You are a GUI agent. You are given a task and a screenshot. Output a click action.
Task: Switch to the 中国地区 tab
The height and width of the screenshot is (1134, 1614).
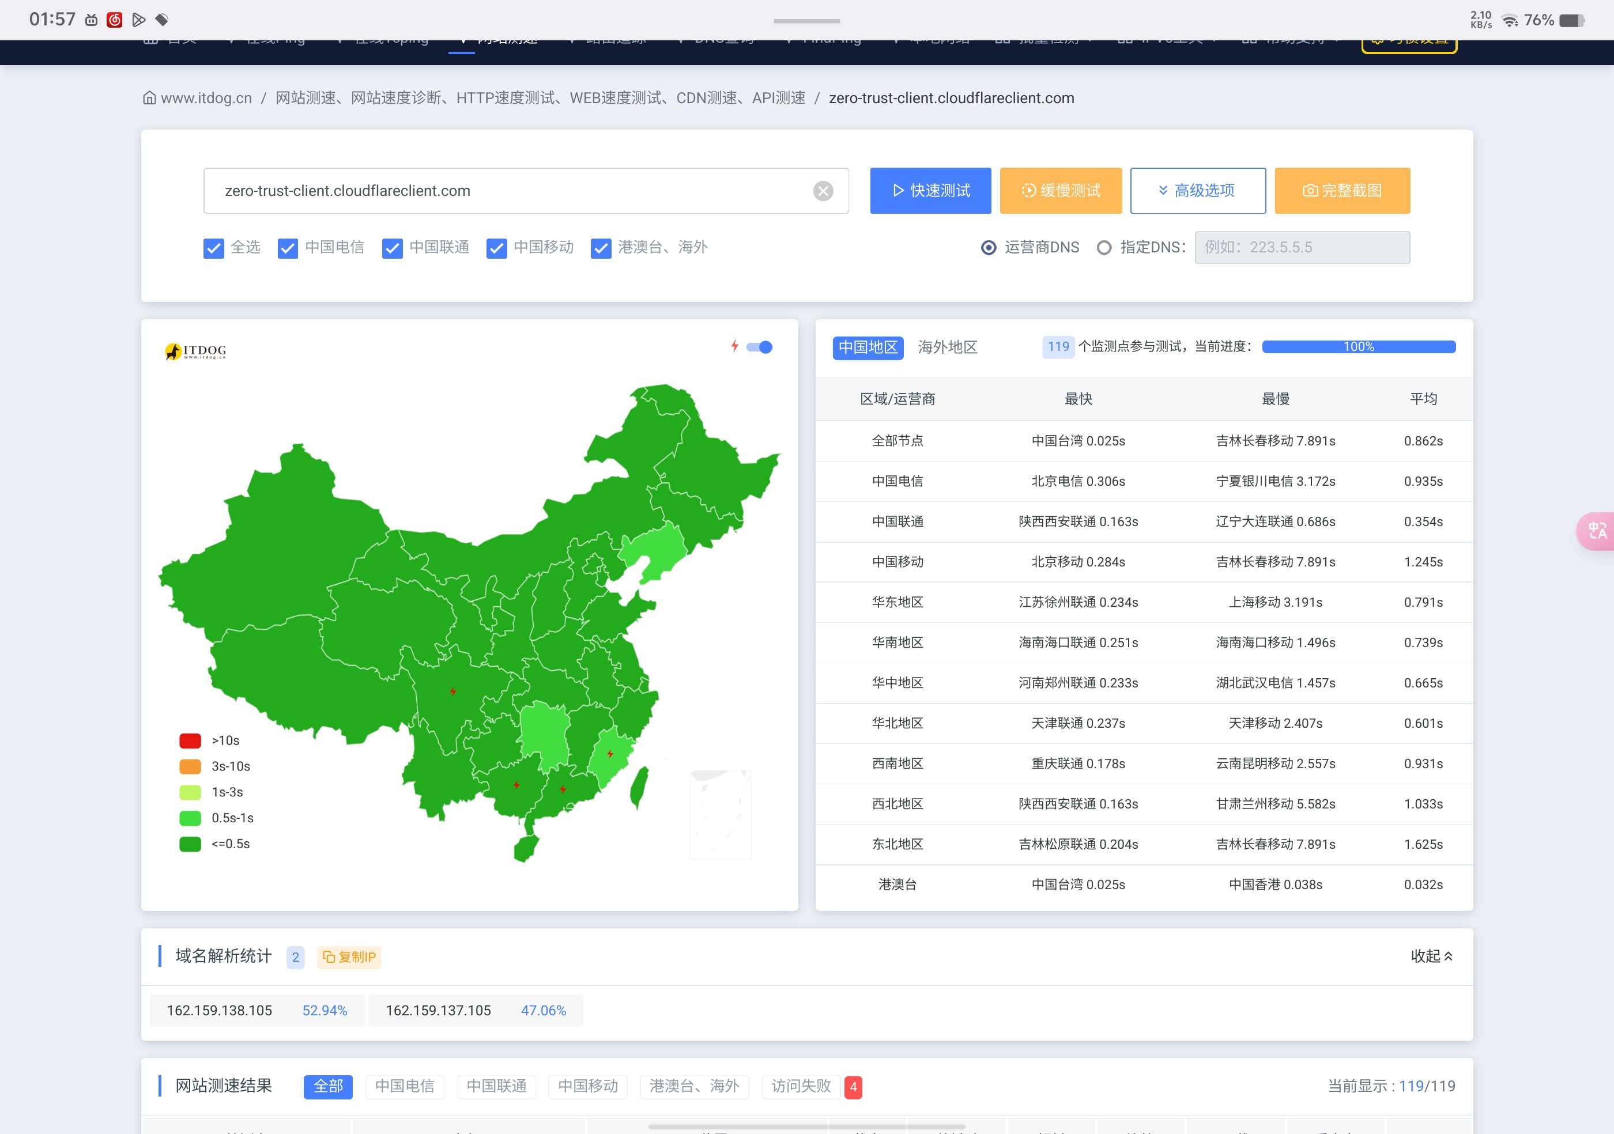868,347
